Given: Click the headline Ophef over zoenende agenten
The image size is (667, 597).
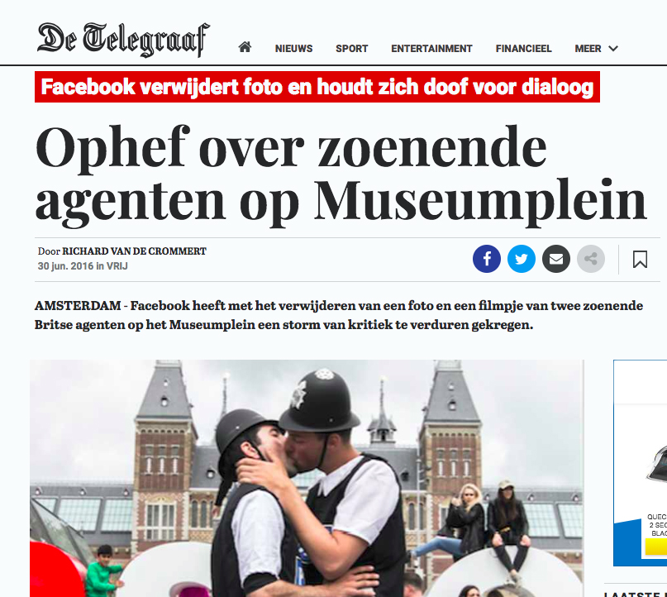Looking at the screenshot, I should (341, 174).
